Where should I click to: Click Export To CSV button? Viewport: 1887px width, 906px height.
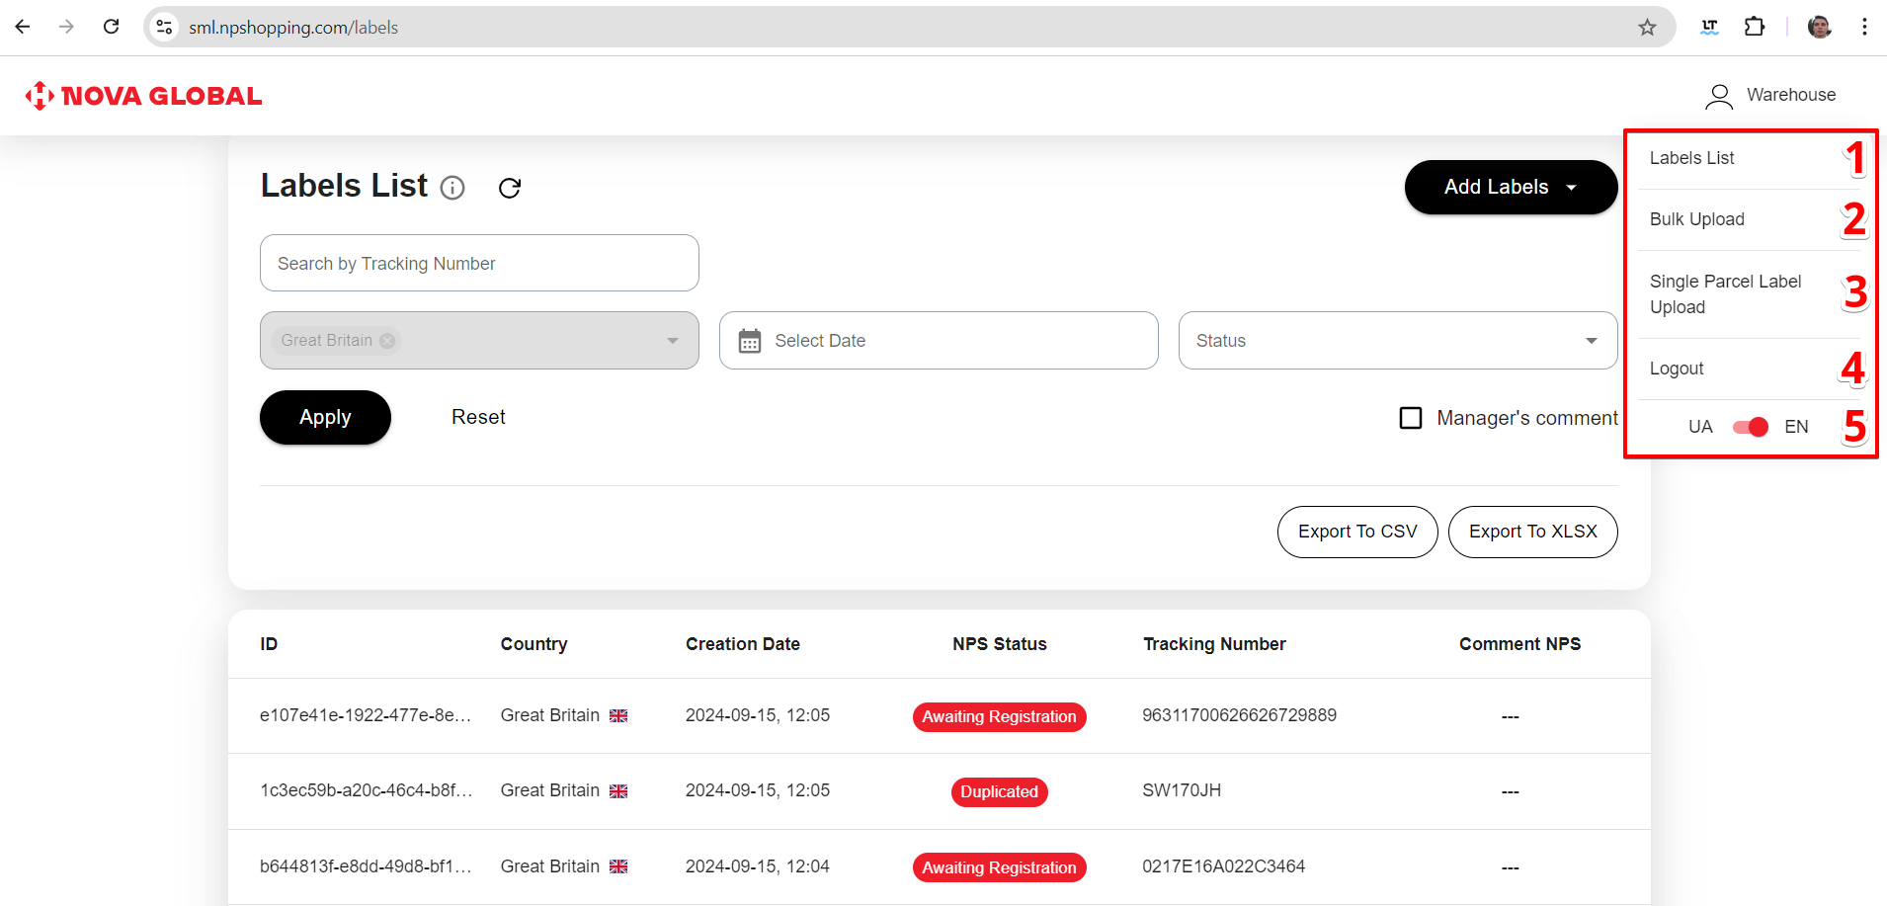1356,532
